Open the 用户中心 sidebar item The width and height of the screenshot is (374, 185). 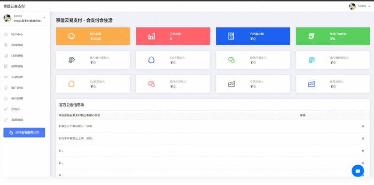(x=17, y=34)
